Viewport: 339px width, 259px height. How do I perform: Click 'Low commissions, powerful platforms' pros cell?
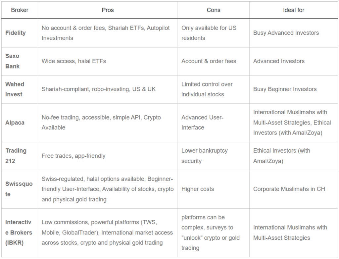point(108,233)
